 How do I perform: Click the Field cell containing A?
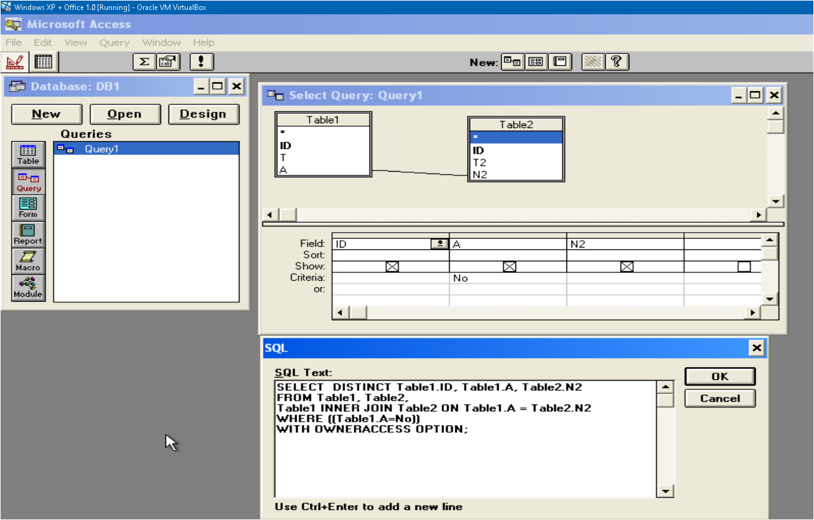[507, 244]
